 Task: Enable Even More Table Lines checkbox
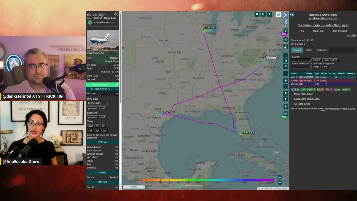pos(293,99)
